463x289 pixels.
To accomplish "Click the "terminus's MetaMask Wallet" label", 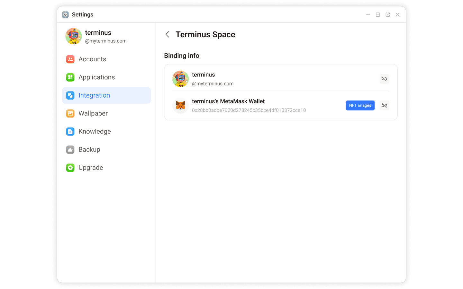I will [x=228, y=101].
